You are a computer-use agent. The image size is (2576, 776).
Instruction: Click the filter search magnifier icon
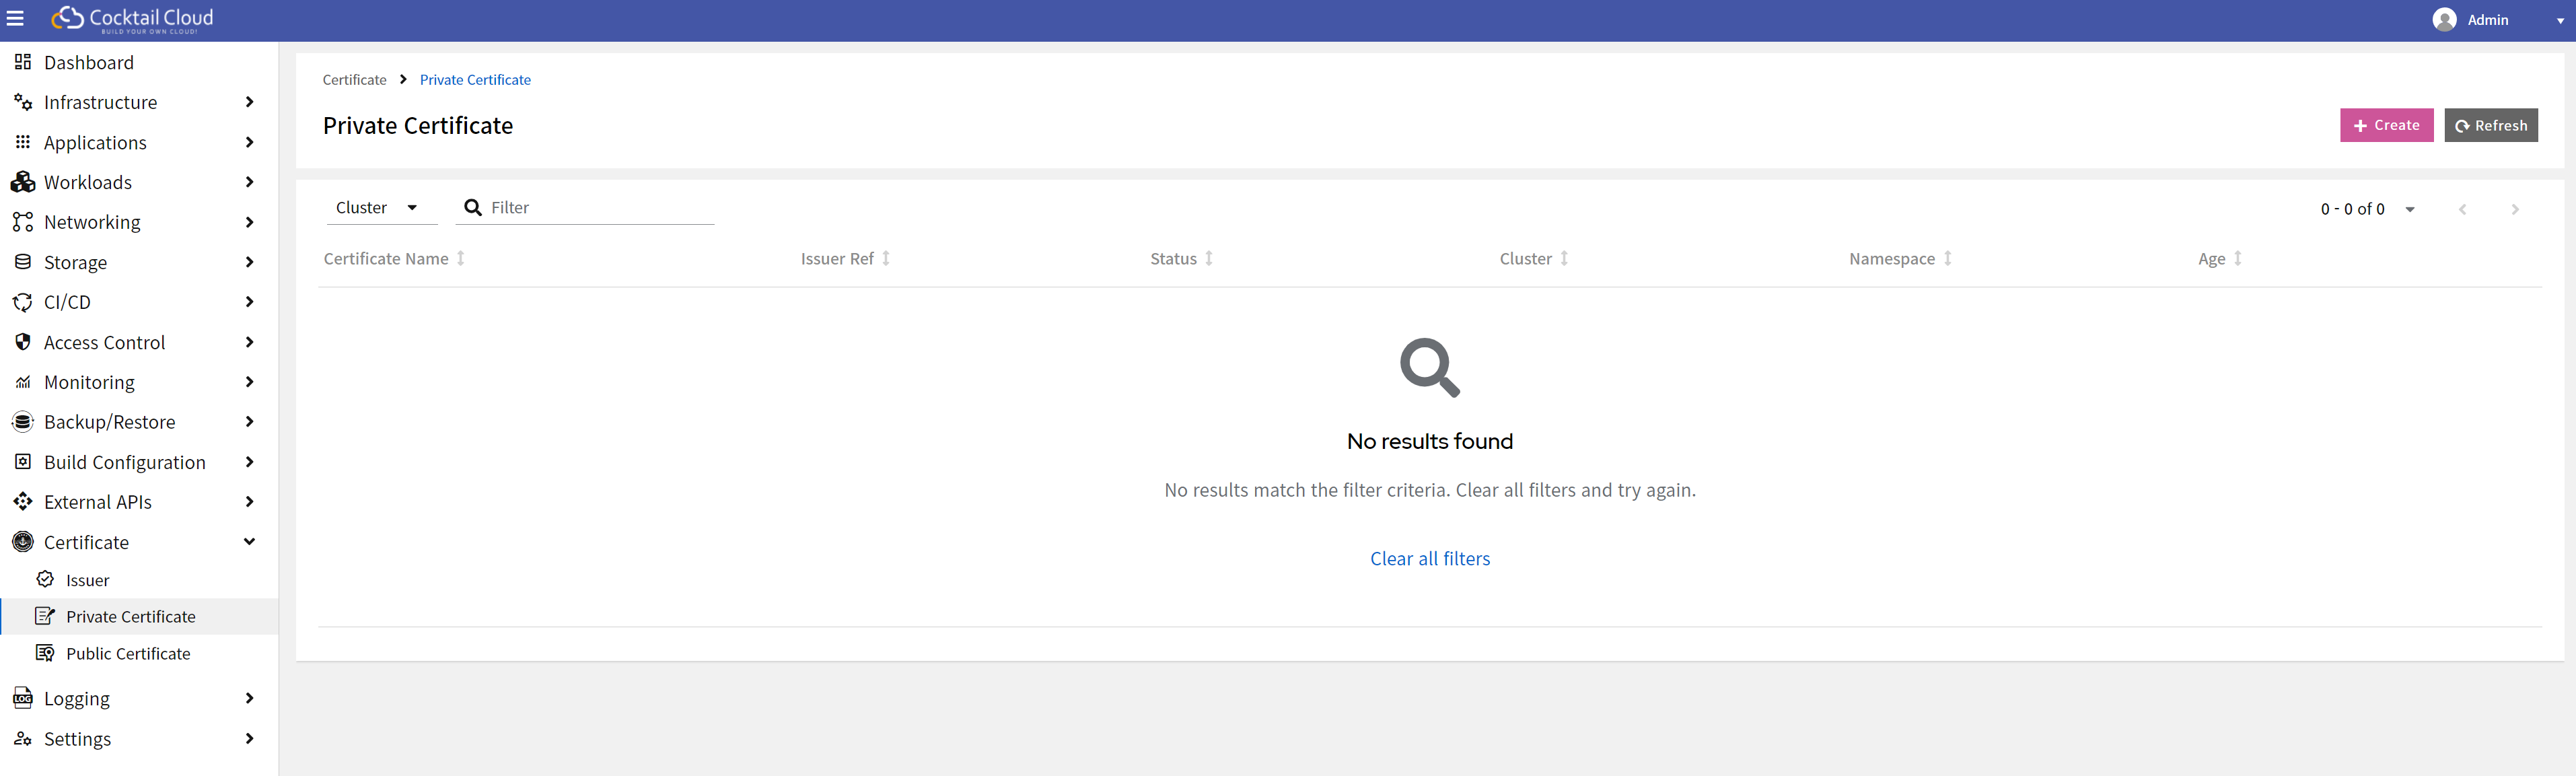click(473, 208)
